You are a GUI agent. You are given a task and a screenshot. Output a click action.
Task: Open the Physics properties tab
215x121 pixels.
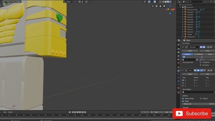click(x=178, y=78)
